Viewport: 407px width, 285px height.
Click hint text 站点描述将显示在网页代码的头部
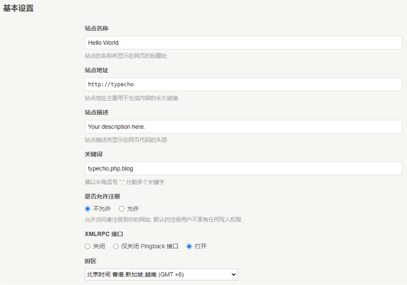tap(126, 140)
